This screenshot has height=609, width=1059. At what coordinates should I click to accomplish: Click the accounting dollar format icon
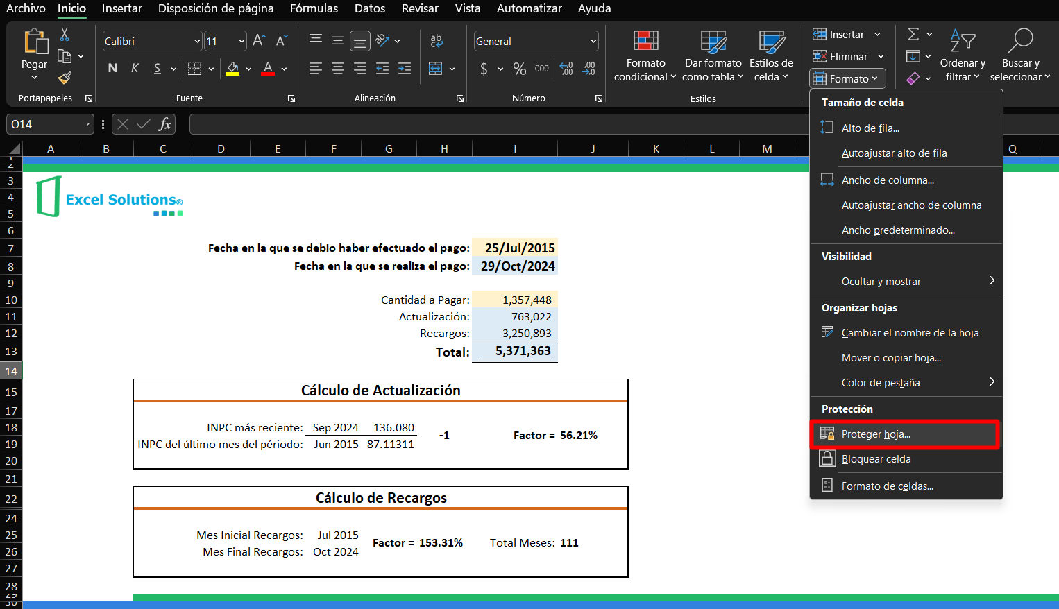(484, 69)
